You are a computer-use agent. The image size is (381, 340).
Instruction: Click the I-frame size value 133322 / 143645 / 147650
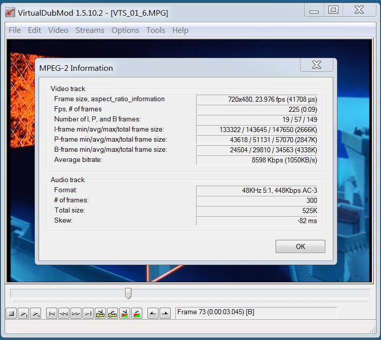256,130
